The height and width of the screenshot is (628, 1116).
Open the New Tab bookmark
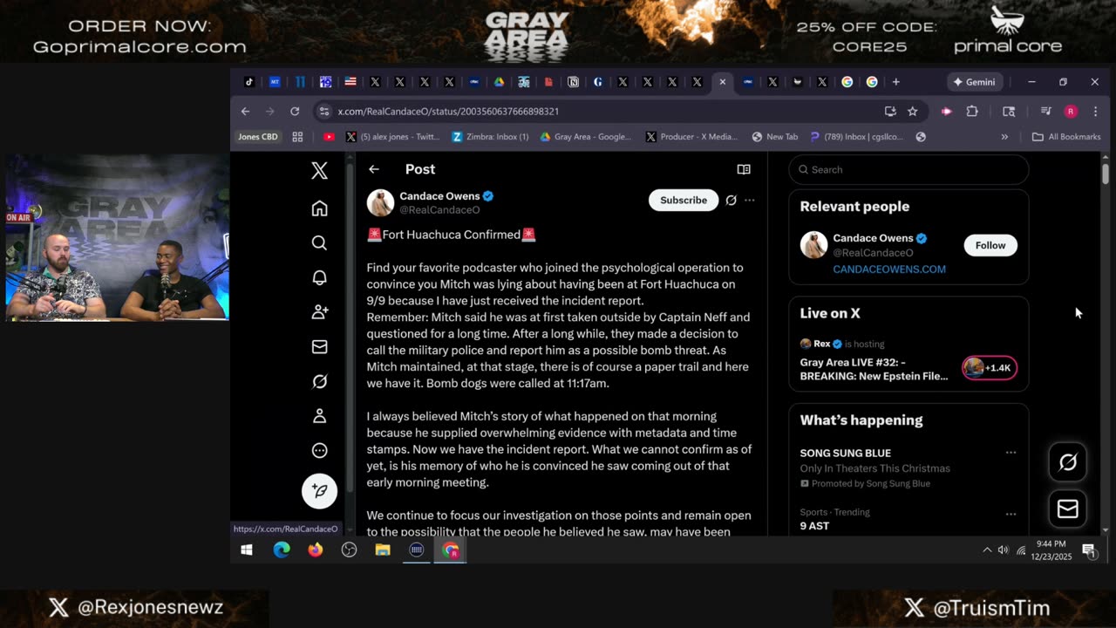(774, 137)
